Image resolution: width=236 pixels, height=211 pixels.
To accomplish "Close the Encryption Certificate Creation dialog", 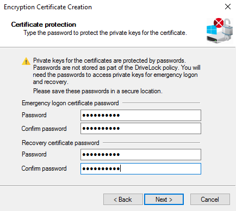I will (x=228, y=7).
